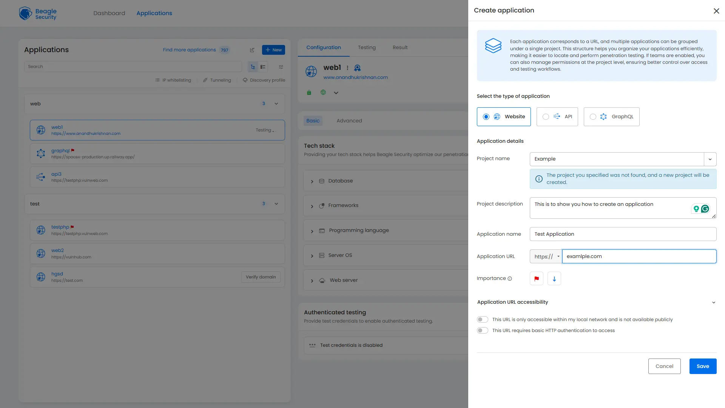Viewport: 725px width, 408px height.
Task: Click the export icon beside the New button
Action: (x=252, y=49)
